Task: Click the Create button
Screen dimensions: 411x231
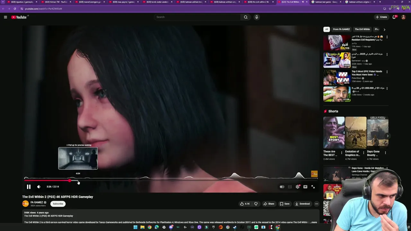Action: click(x=381, y=17)
